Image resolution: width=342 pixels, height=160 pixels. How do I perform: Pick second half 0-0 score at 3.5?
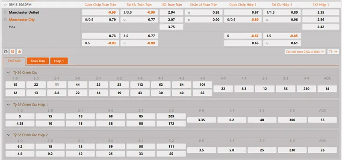(201, 150)
